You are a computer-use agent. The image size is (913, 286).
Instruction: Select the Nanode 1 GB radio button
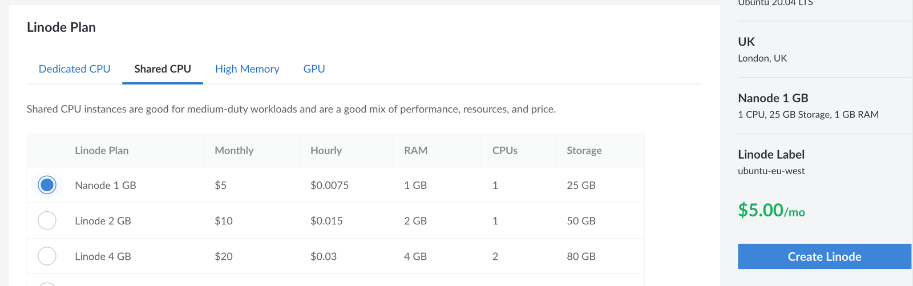[x=47, y=185]
